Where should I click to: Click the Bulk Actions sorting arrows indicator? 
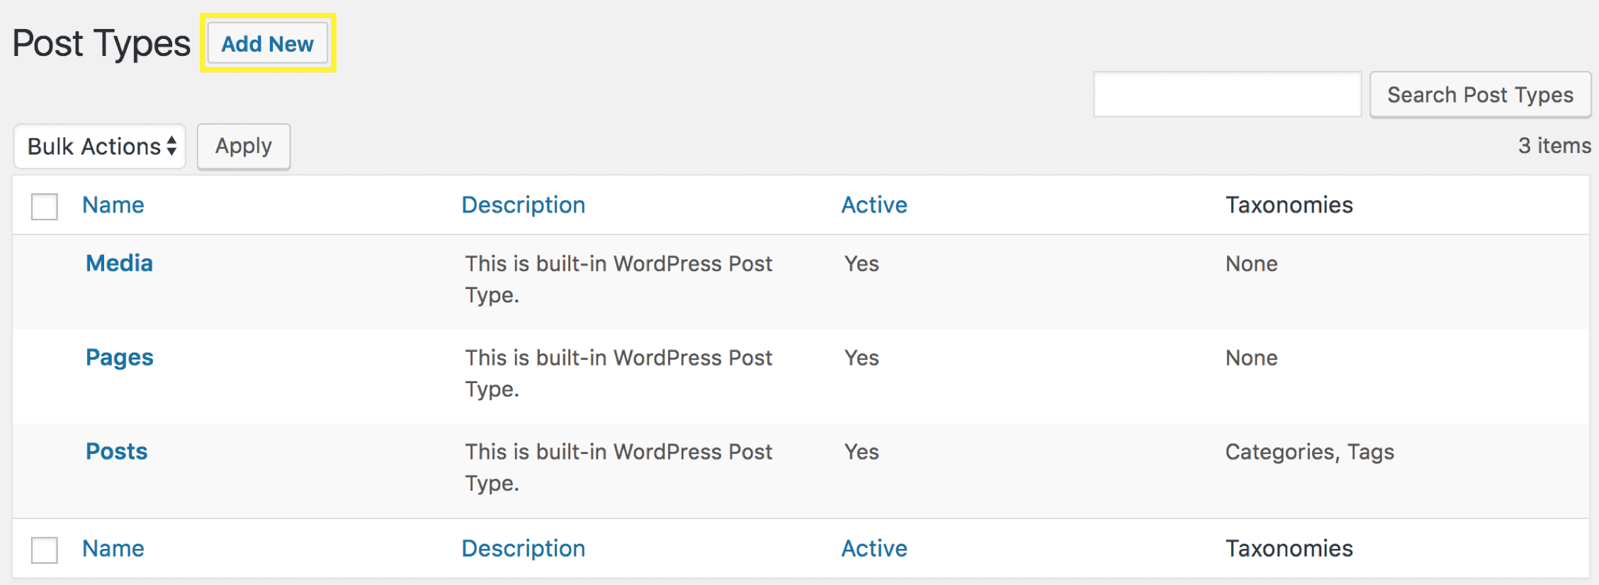coord(172,146)
